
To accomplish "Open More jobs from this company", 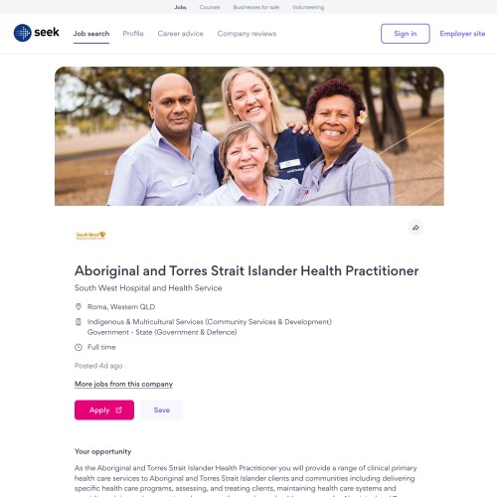I will pyautogui.click(x=123, y=384).
